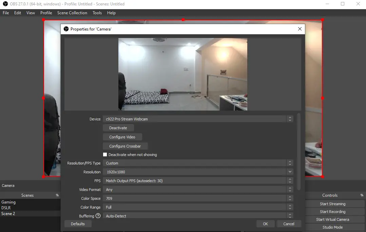This screenshot has height=232, width=366.
Task: Open the View menu
Action: pyautogui.click(x=31, y=13)
